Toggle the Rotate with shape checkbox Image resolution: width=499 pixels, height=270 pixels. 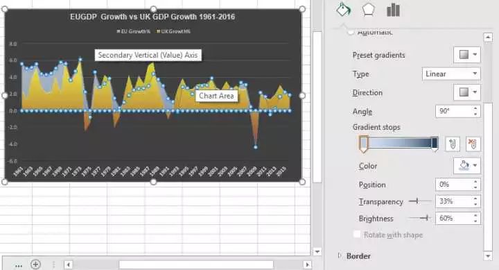point(357,235)
